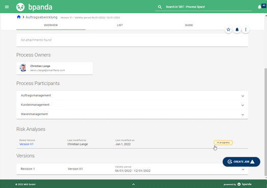Subscribe using the round bell button
The height and width of the screenshot is (188, 267).
pos(237,30)
